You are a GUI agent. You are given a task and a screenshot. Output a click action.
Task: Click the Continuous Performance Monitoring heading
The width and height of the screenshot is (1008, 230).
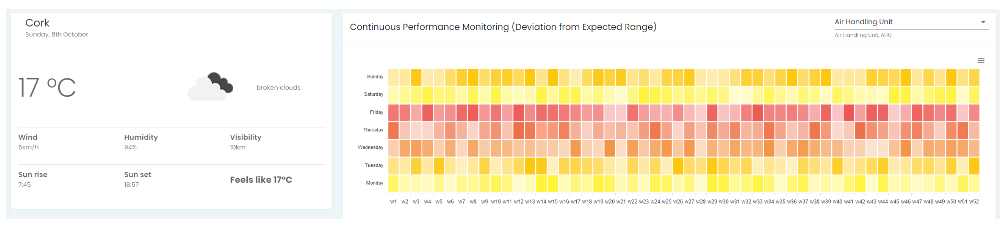pos(503,27)
